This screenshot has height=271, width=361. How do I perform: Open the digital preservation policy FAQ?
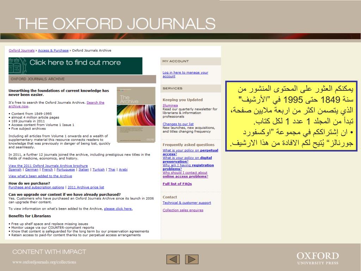pos(187,160)
